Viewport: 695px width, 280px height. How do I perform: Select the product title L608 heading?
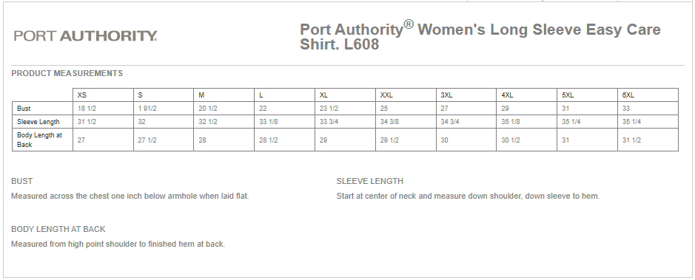pyautogui.click(x=480, y=37)
